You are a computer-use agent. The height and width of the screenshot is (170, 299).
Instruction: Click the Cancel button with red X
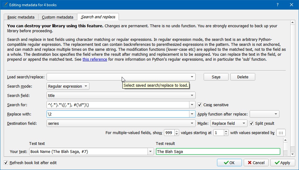coord(256,163)
